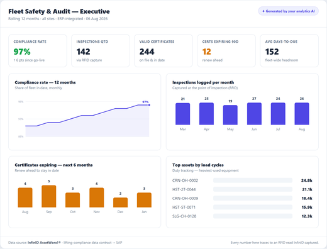Click the 24.8k load cycles value

click(x=307, y=180)
